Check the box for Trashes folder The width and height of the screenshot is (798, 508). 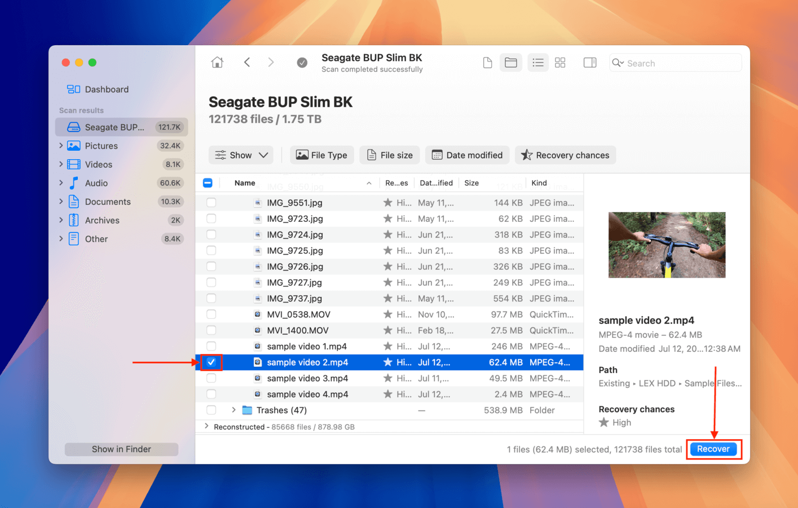click(x=211, y=410)
